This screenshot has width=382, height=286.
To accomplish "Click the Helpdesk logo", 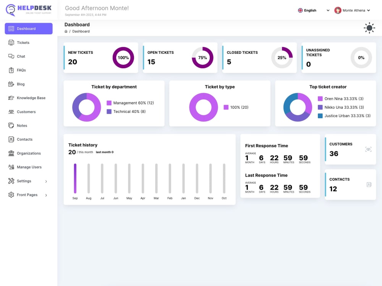I will pyautogui.click(x=29, y=10).
